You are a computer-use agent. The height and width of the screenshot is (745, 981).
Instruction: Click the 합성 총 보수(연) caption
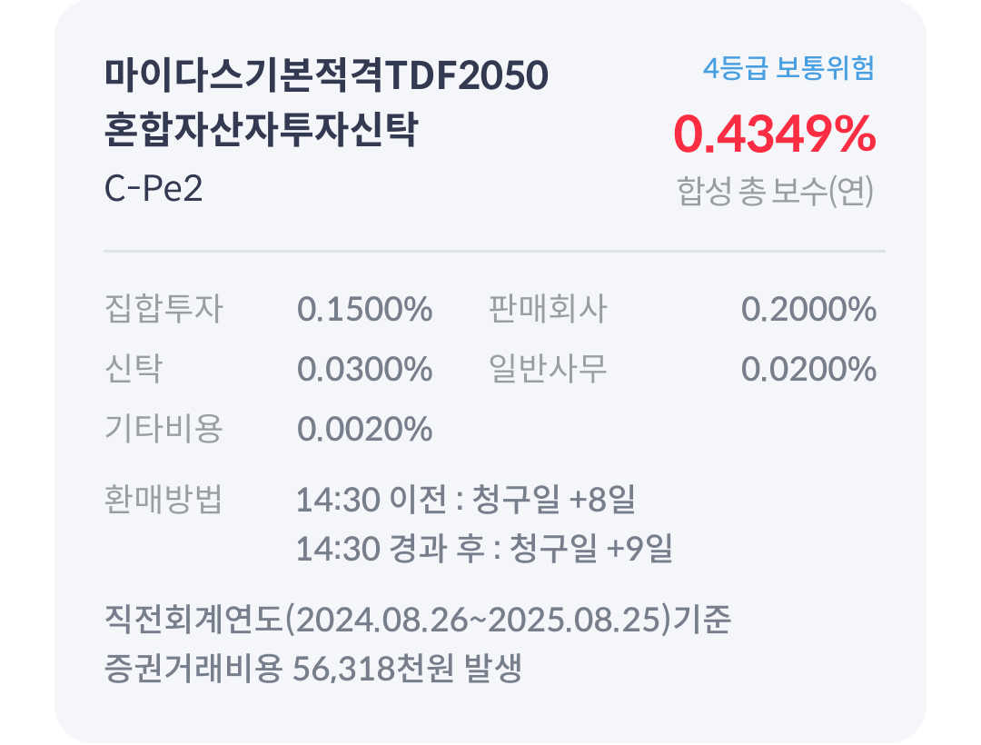(x=775, y=192)
